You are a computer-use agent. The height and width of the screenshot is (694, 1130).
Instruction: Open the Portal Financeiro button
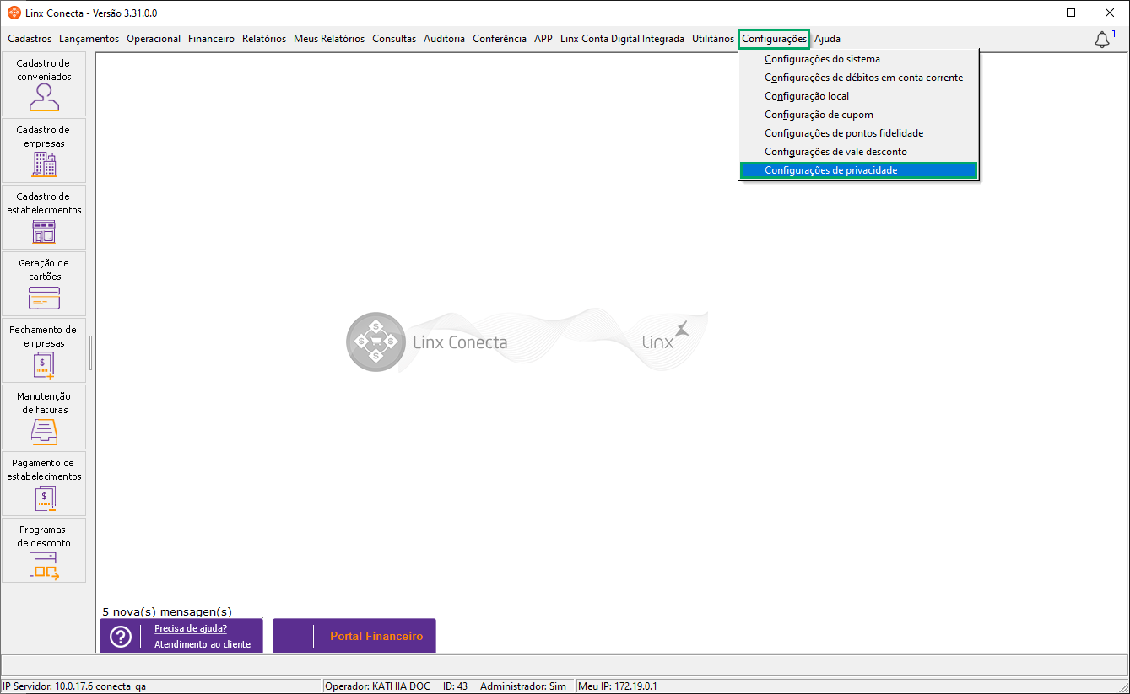point(354,636)
